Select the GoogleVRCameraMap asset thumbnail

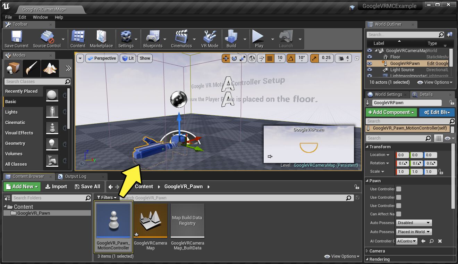click(x=151, y=220)
